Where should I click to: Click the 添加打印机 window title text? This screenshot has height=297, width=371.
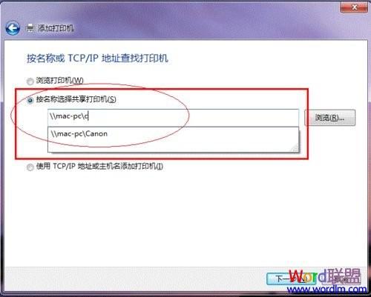coord(56,28)
